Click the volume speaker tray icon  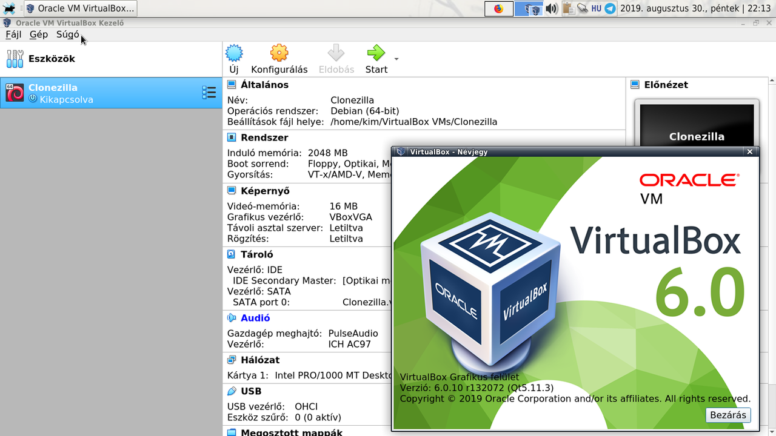[551, 8]
